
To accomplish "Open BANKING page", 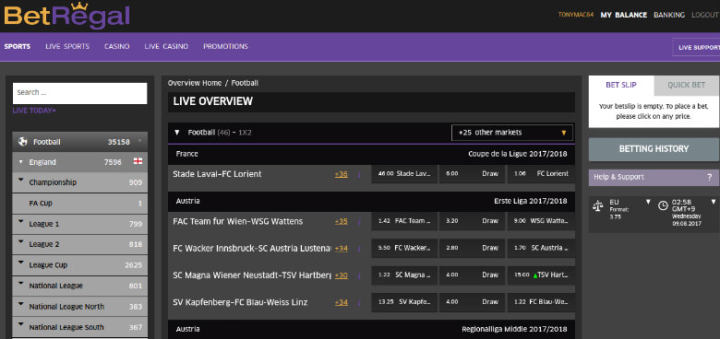I will coord(669,15).
